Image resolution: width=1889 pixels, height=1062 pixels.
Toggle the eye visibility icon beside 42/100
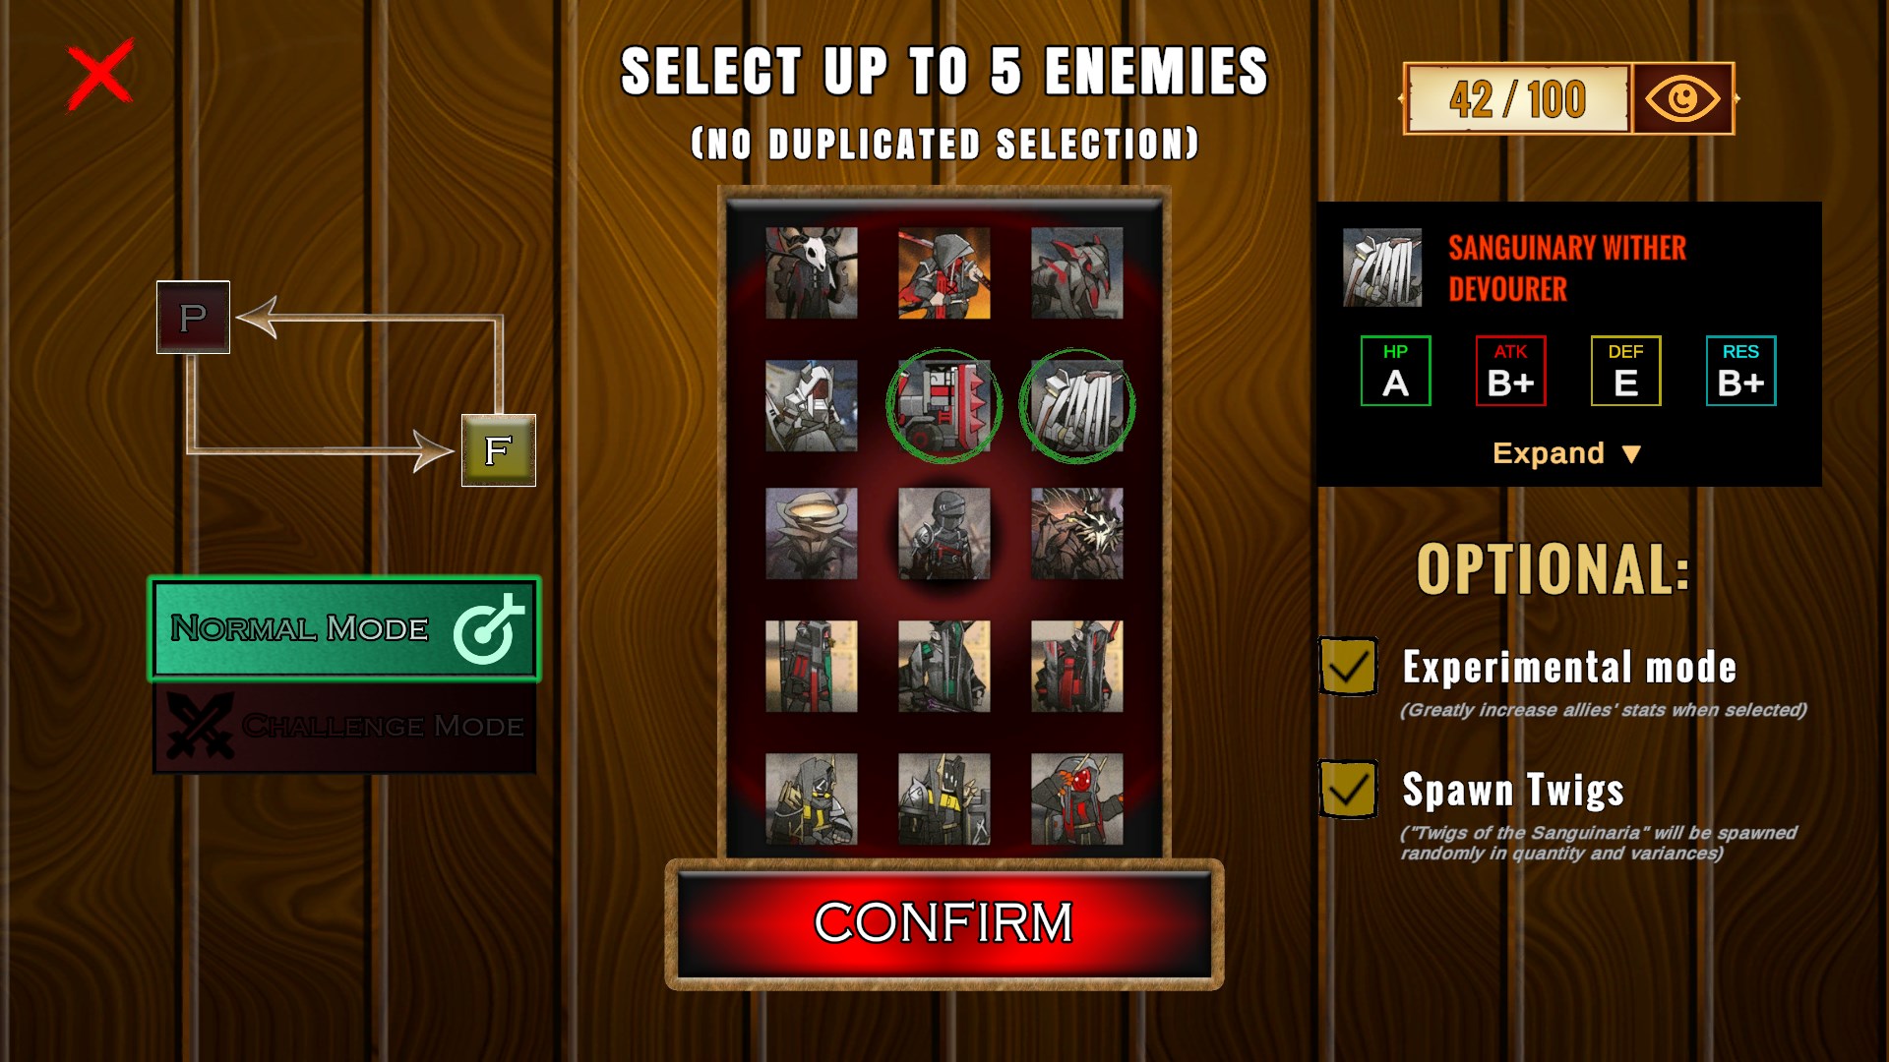[1682, 98]
